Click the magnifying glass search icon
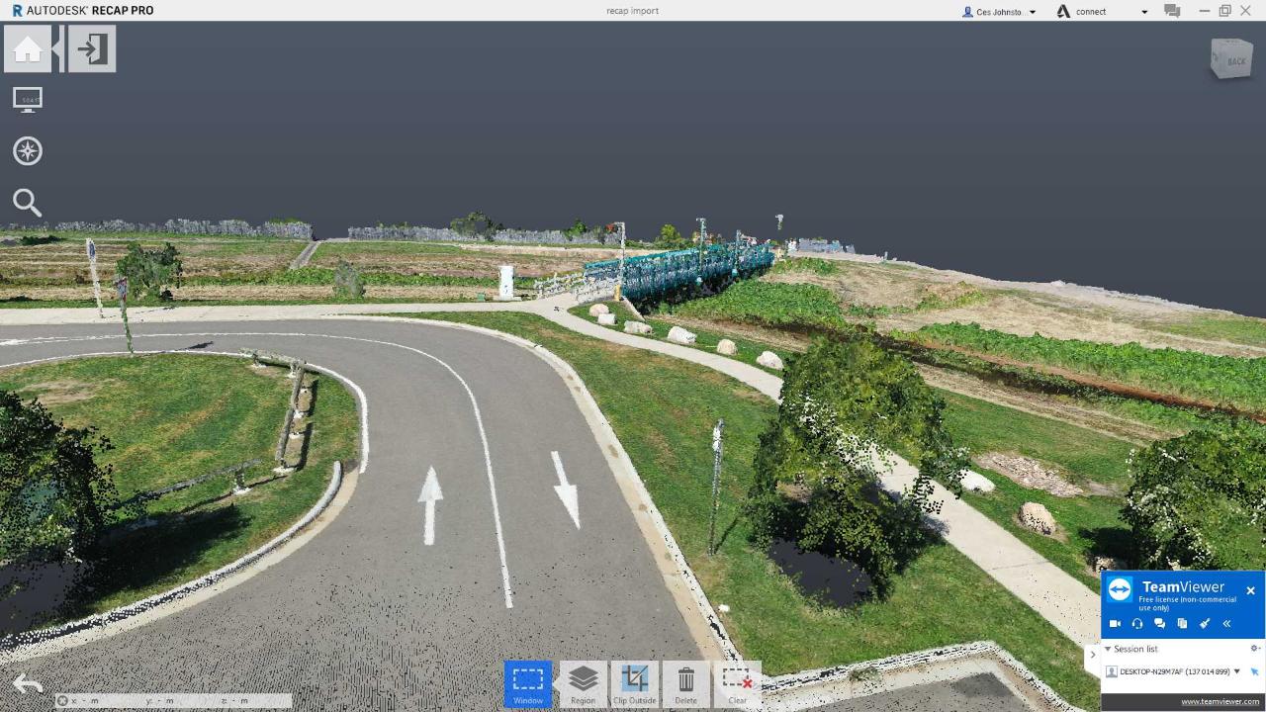 tap(28, 203)
